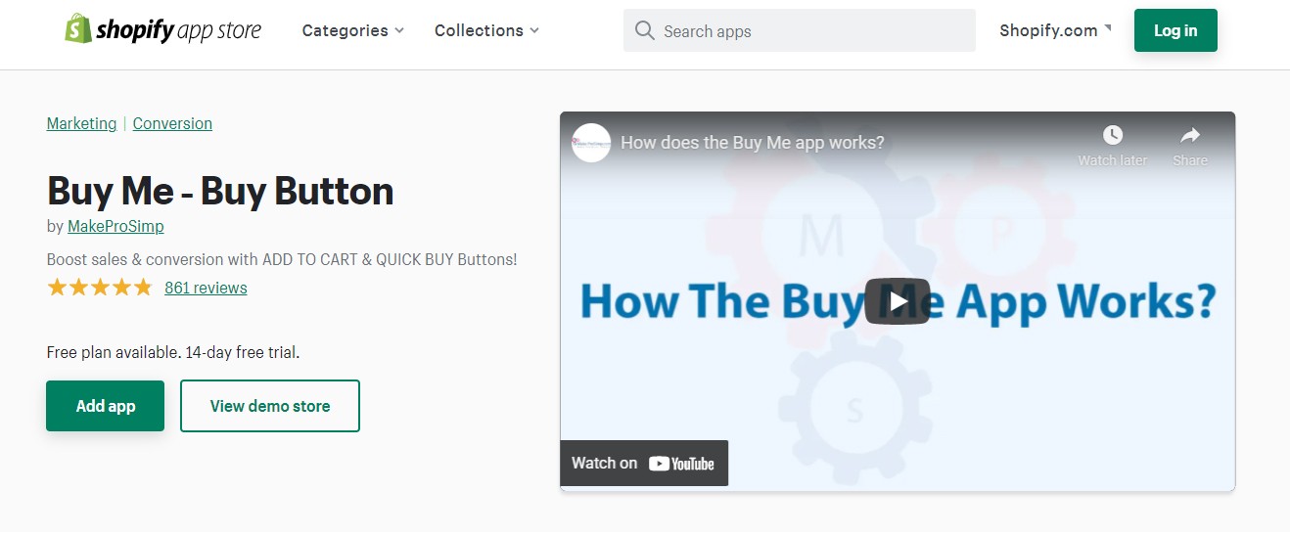Open the 861 reviews link
Screen dimensions: 1290x536
coord(206,288)
